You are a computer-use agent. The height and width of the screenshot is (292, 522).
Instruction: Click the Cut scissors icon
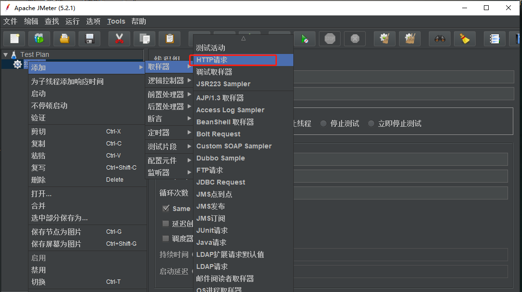point(119,39)
